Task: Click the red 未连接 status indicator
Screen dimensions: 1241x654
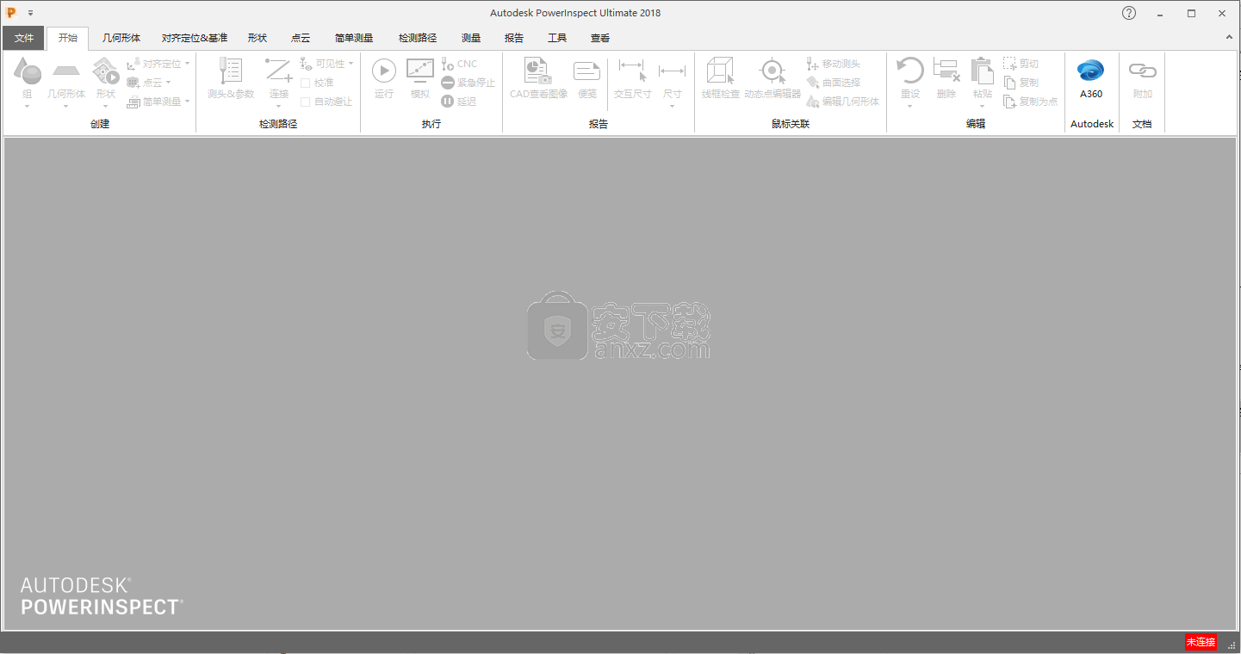Action: tap(1201, 642)
